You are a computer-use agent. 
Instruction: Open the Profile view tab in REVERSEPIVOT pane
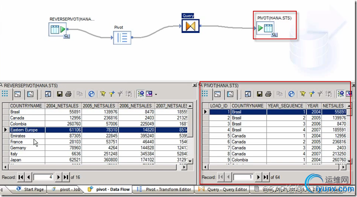(30, 94)
